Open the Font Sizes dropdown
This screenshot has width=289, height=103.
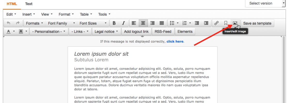pos(93,23)
